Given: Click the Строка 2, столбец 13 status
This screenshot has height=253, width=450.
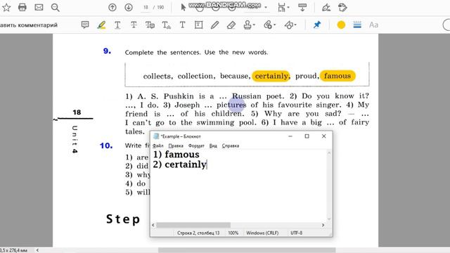Looking at the screenshot, I should point(198,233).
